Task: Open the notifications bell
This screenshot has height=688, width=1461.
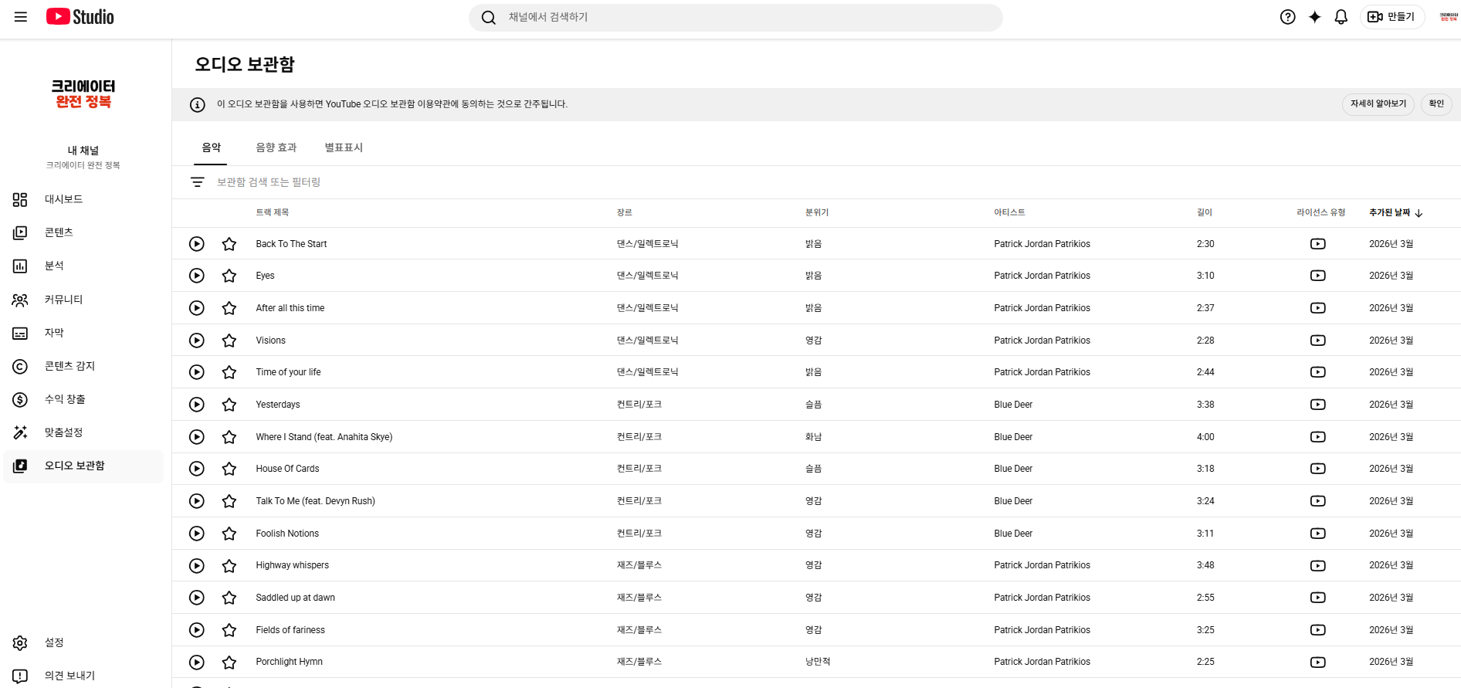Action: click(x=1341, y=17)
